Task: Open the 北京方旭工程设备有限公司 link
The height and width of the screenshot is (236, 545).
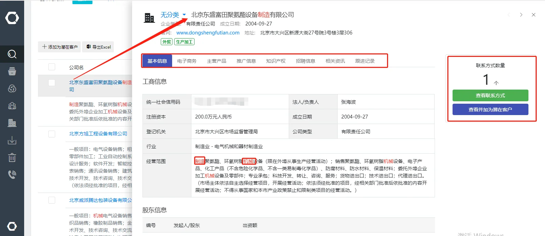Action: click(98, 134)
